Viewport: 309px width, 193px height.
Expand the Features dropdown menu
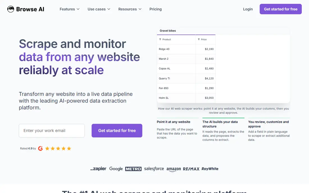click(69, 9)
